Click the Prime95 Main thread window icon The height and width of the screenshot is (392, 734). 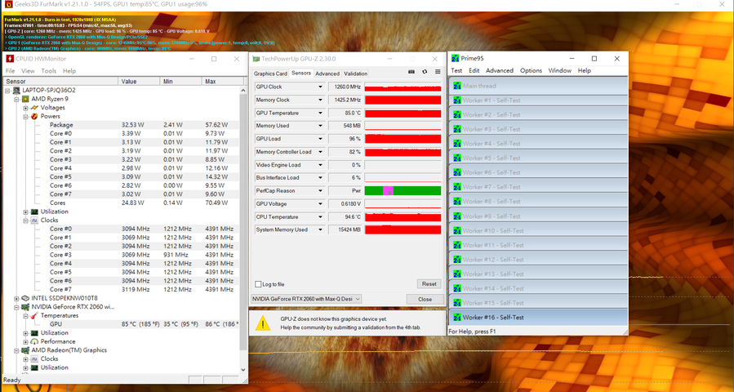coord(457,86)
